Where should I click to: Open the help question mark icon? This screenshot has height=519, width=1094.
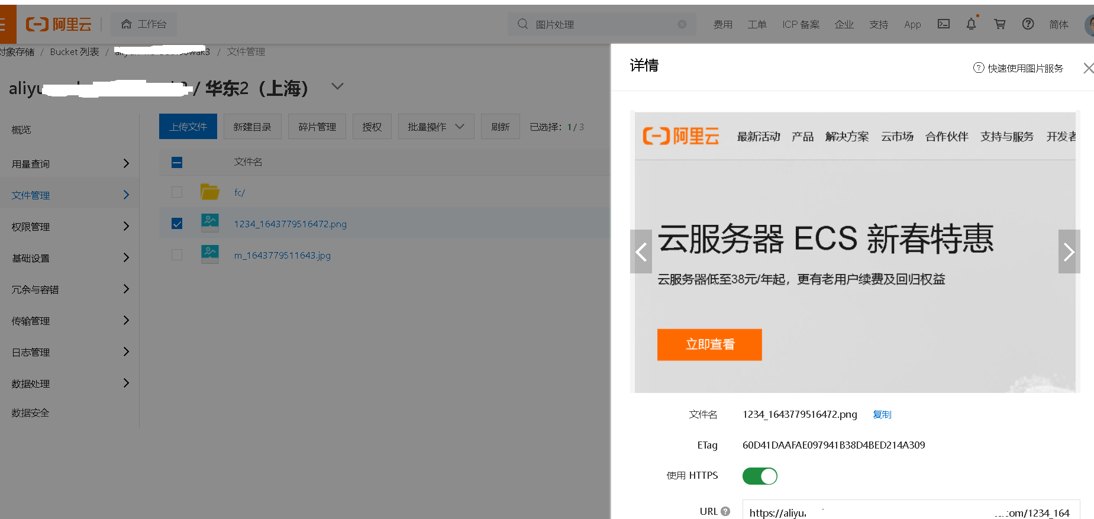pyautogui.click(x=1028, y=24)
